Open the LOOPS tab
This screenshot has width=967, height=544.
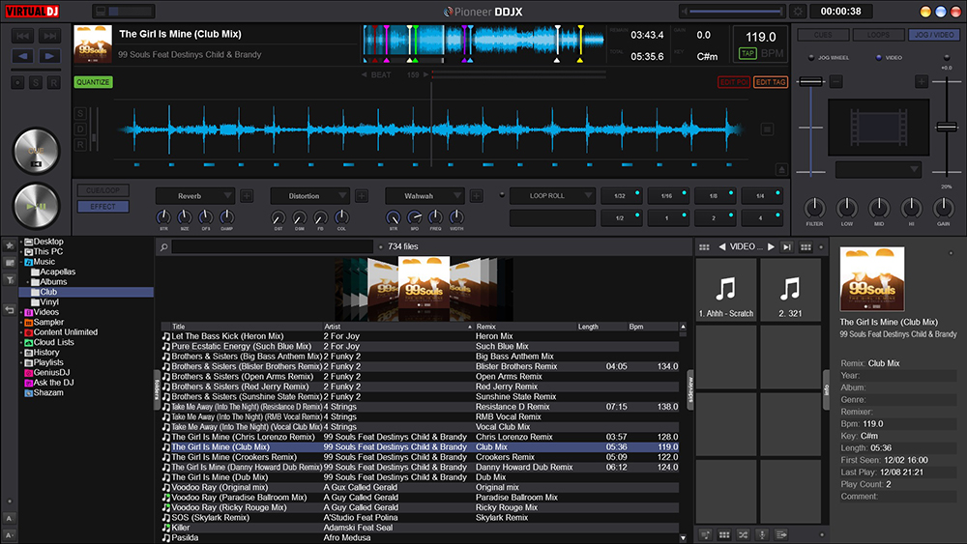pos(878,35)
